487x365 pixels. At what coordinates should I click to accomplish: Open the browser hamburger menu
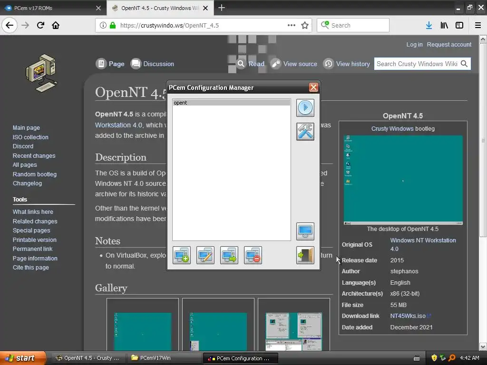478,26
